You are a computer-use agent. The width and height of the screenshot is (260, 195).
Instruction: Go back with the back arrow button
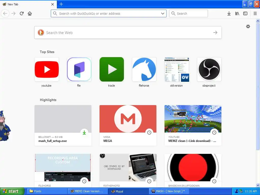5,13
